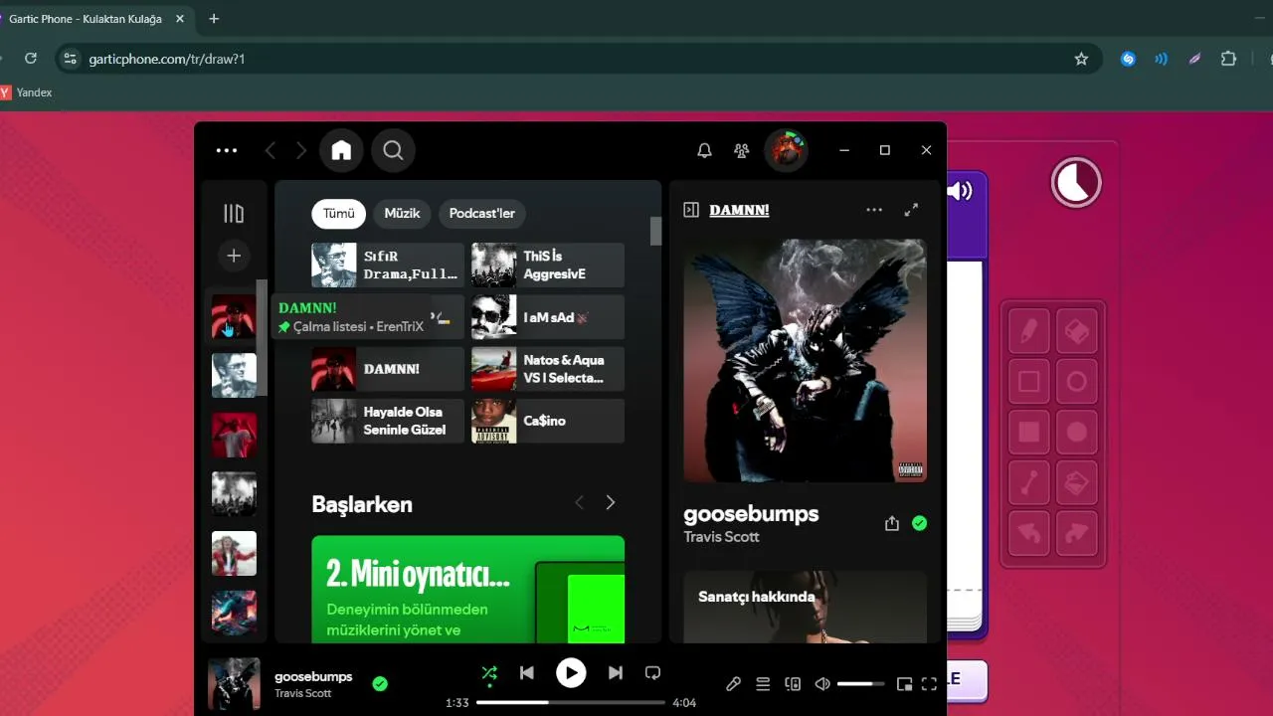
Task: Open the three-dot menu in Spotify's top bar
Action: coord(227,150)
